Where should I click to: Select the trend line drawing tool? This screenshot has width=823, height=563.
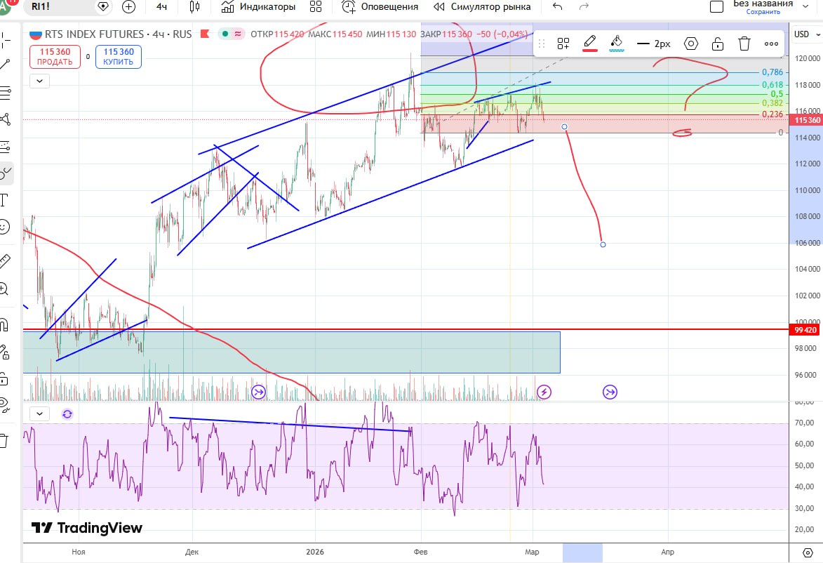click(5, 65)
